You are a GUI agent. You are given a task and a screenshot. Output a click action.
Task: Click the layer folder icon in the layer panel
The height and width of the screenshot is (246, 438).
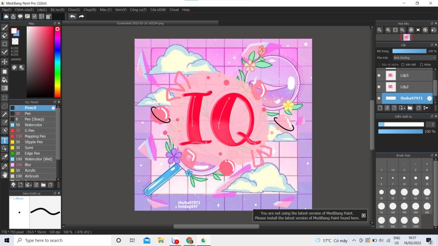point(410,108)
